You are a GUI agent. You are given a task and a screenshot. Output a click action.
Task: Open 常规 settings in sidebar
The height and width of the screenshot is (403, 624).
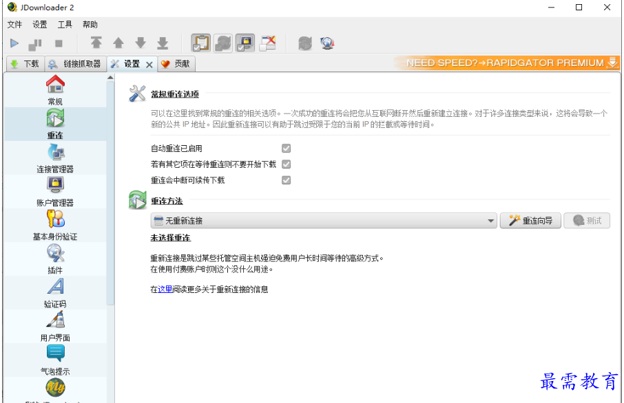click(55, 90)
